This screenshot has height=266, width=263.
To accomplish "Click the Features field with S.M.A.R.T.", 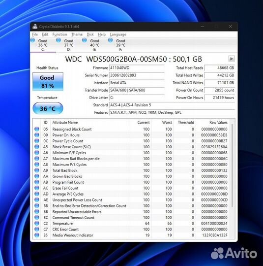I will (172, 113).
